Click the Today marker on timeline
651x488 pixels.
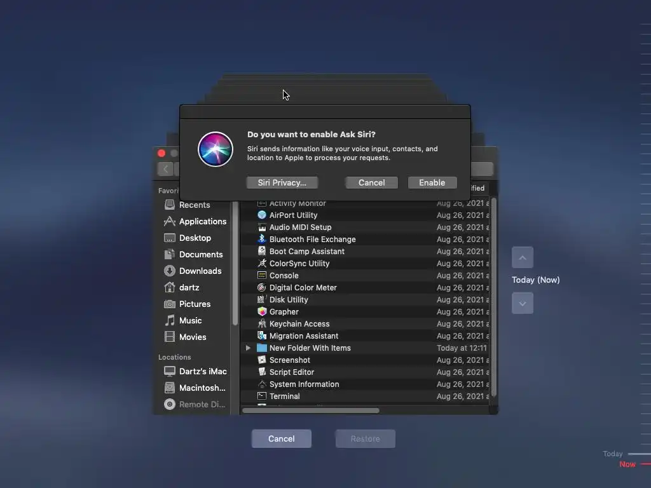tap(612, 454)
